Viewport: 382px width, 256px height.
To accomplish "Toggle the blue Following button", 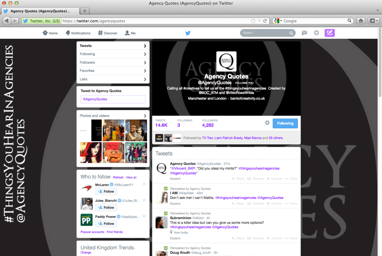I will pyautogui.click(x=285, y=123).
